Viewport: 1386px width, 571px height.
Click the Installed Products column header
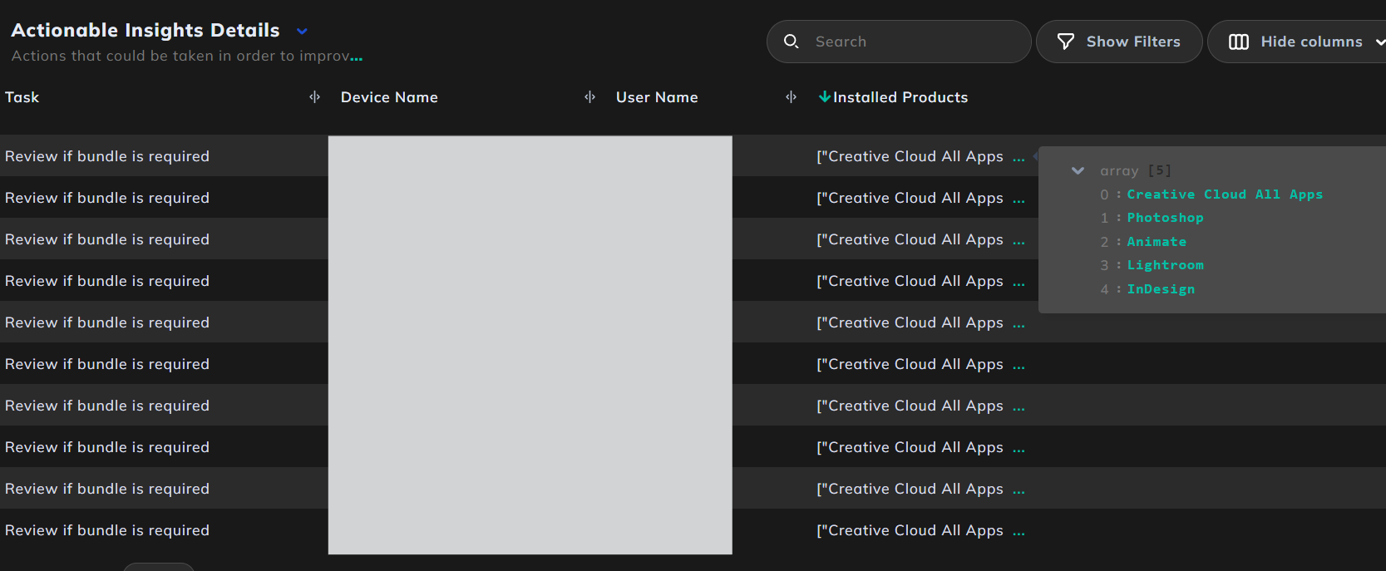(900, 97)
